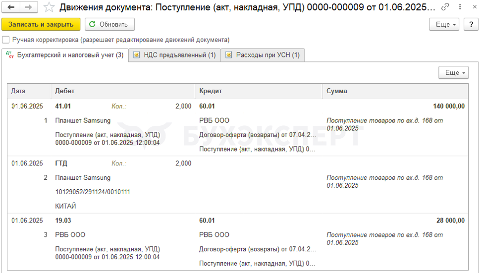Enable the Ручная корректировка checkbox
The image size is (481, 273).
point(6,40)
